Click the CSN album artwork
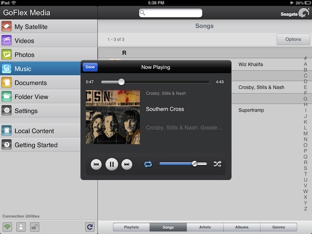This screenshot has height=234, width=312. pyautogui.click(x=113, y=117)
